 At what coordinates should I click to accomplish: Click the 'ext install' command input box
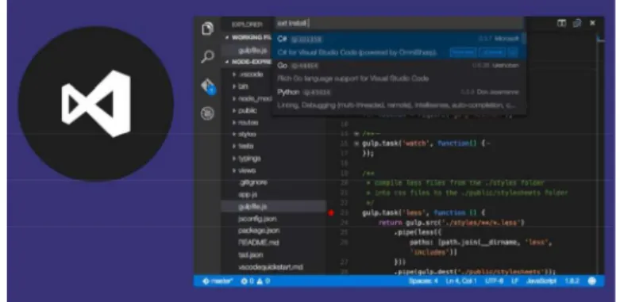(399, 23)
